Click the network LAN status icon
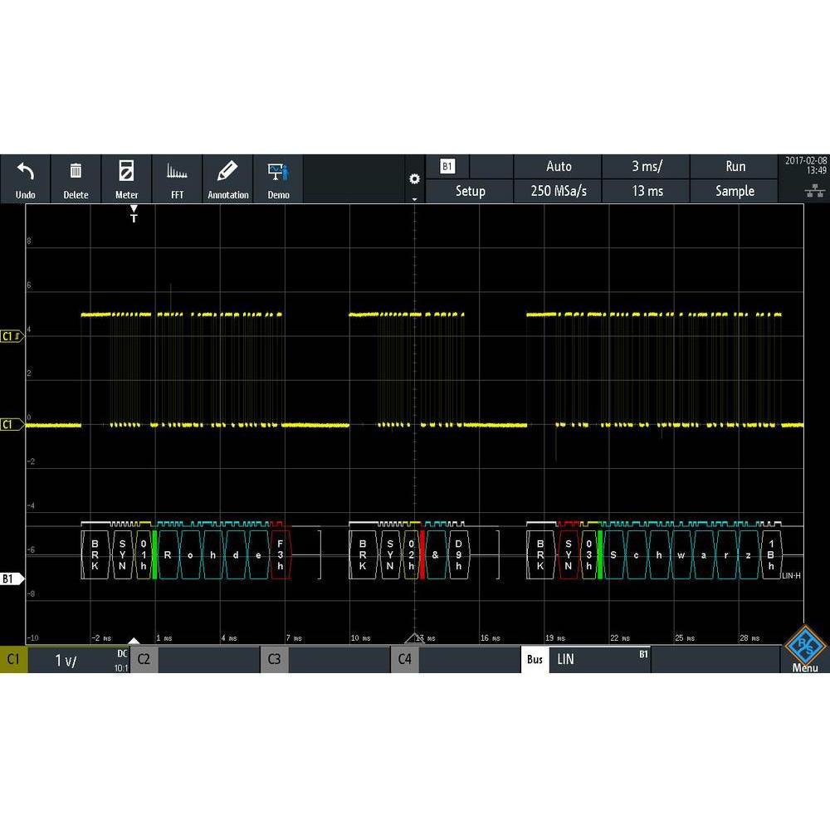Image resolution: width=830 pixels, height=830 pixels. coord(815,191)
